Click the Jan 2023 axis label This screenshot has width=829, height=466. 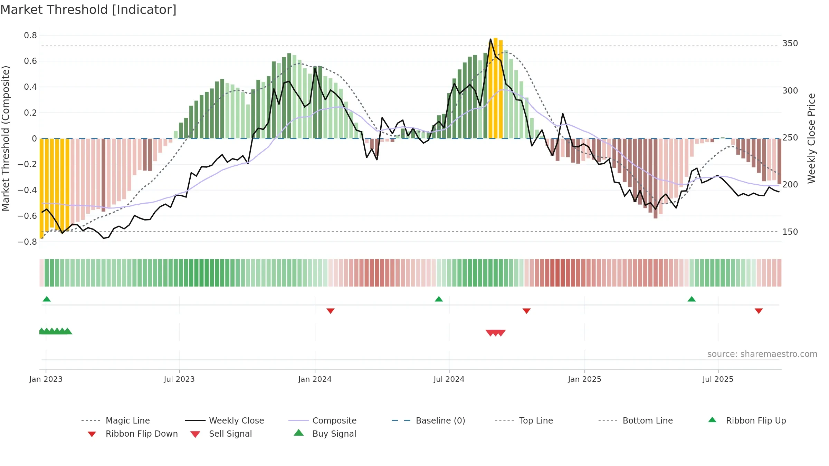(x=46, y=379)
